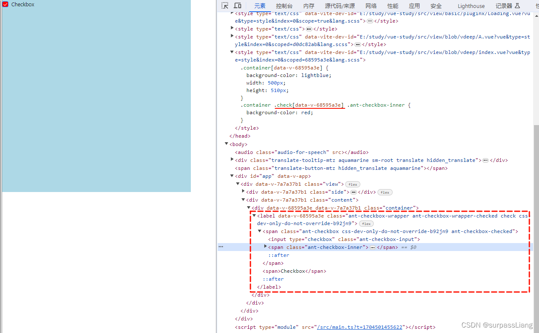Image resolution: width=539 pixels, height=333 pixels.
Task: Click 'background-color: red;' text
Action: click(280, 113)
